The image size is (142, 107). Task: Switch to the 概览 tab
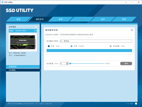19,19
